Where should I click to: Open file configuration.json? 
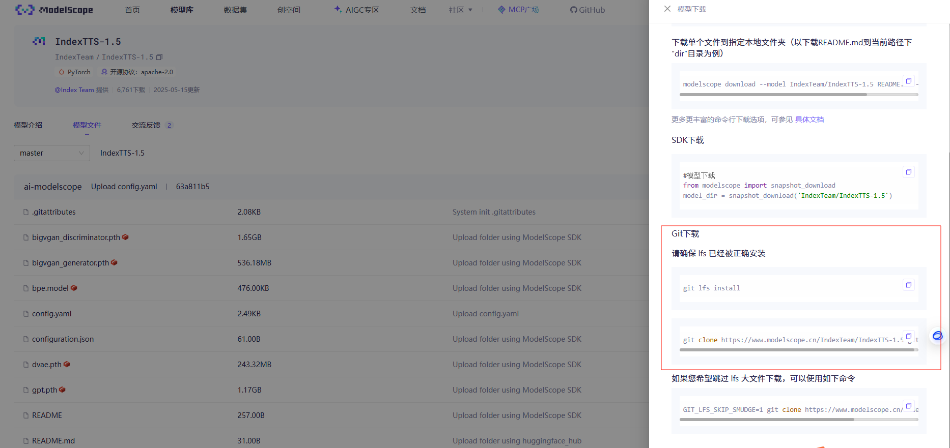click(x=63, y=339)
